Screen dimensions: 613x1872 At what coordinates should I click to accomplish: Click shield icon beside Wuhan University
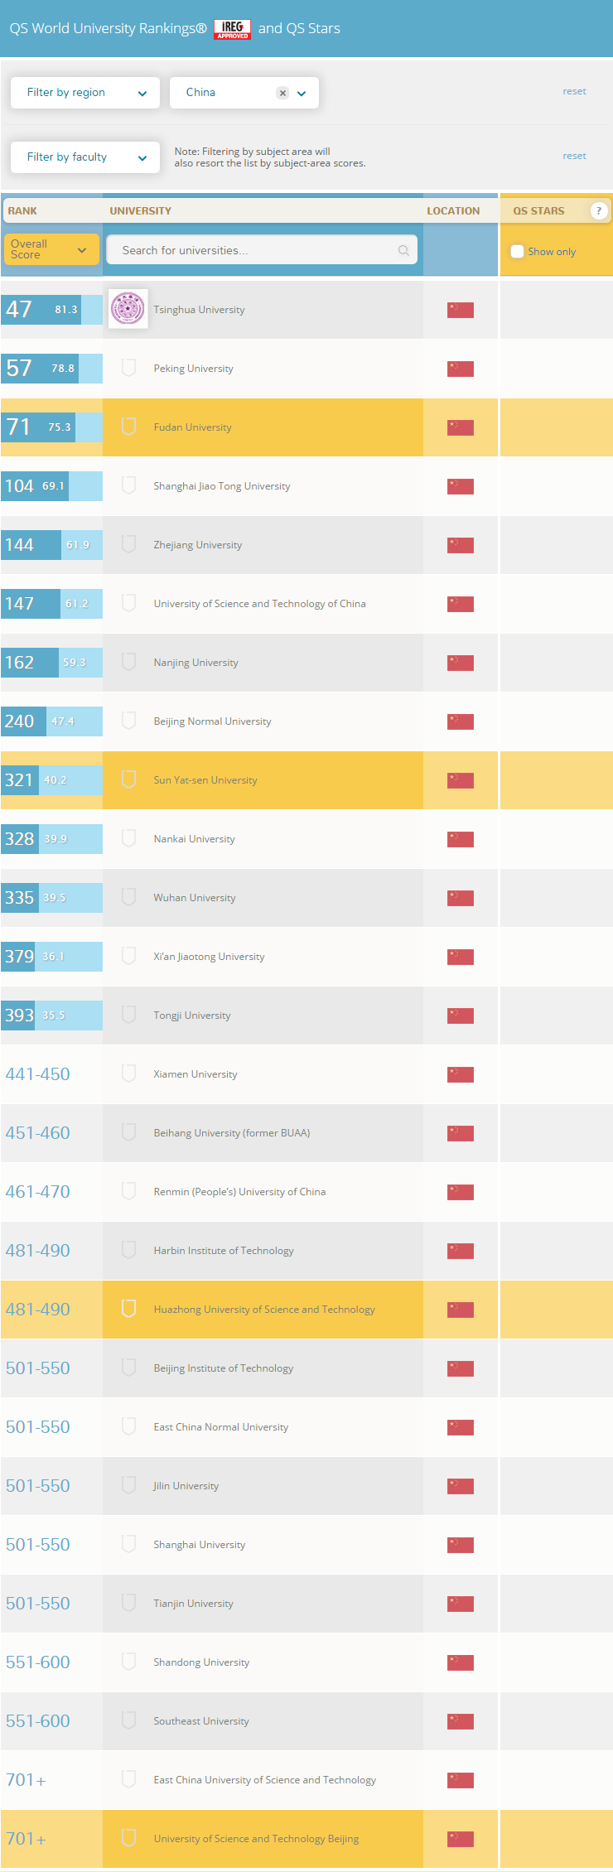coord(128,897)
